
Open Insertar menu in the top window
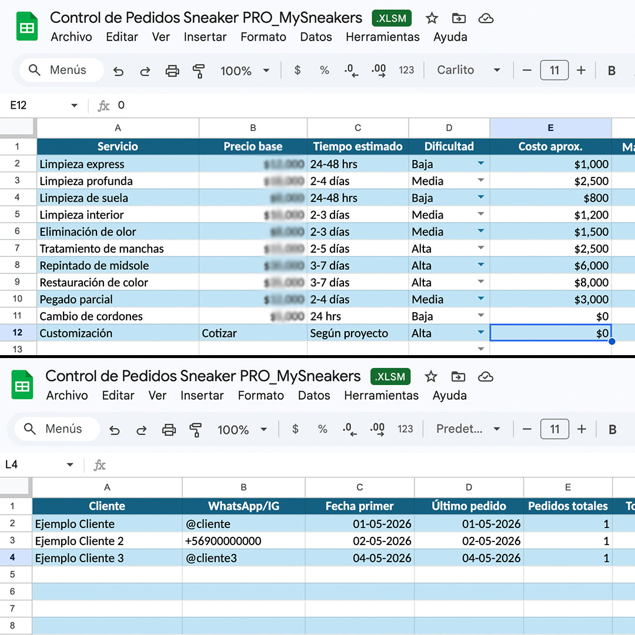(205, 37)
